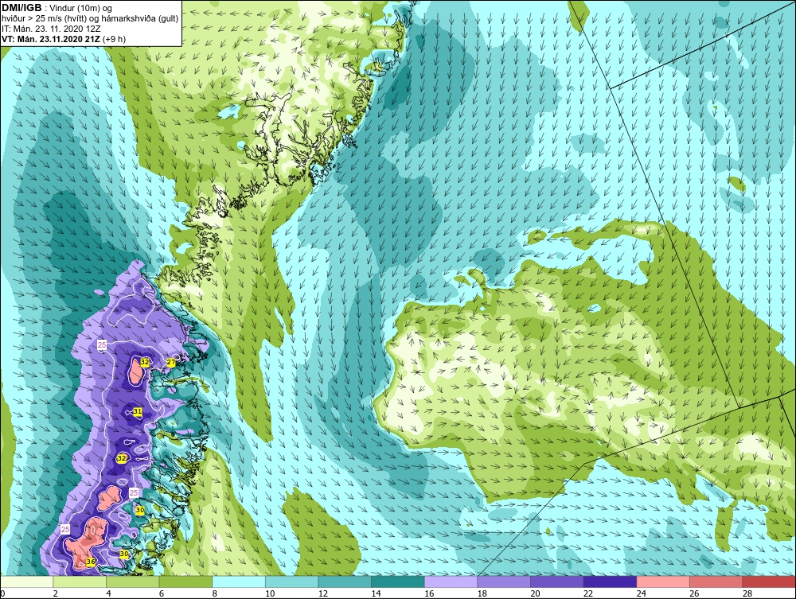
Task: Select the dark teal 14–16 m/s swatch
Action: [398, 581]
